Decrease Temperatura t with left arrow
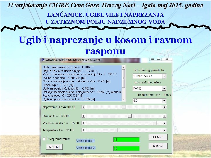The image size is (211, 158). coord(83,130)
